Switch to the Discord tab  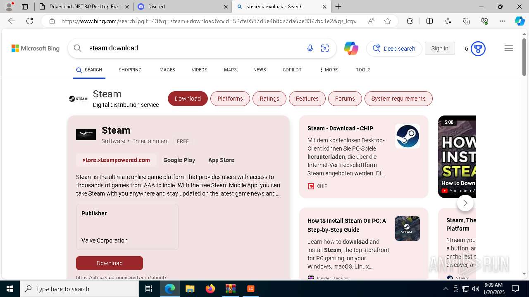pos(182,7)
